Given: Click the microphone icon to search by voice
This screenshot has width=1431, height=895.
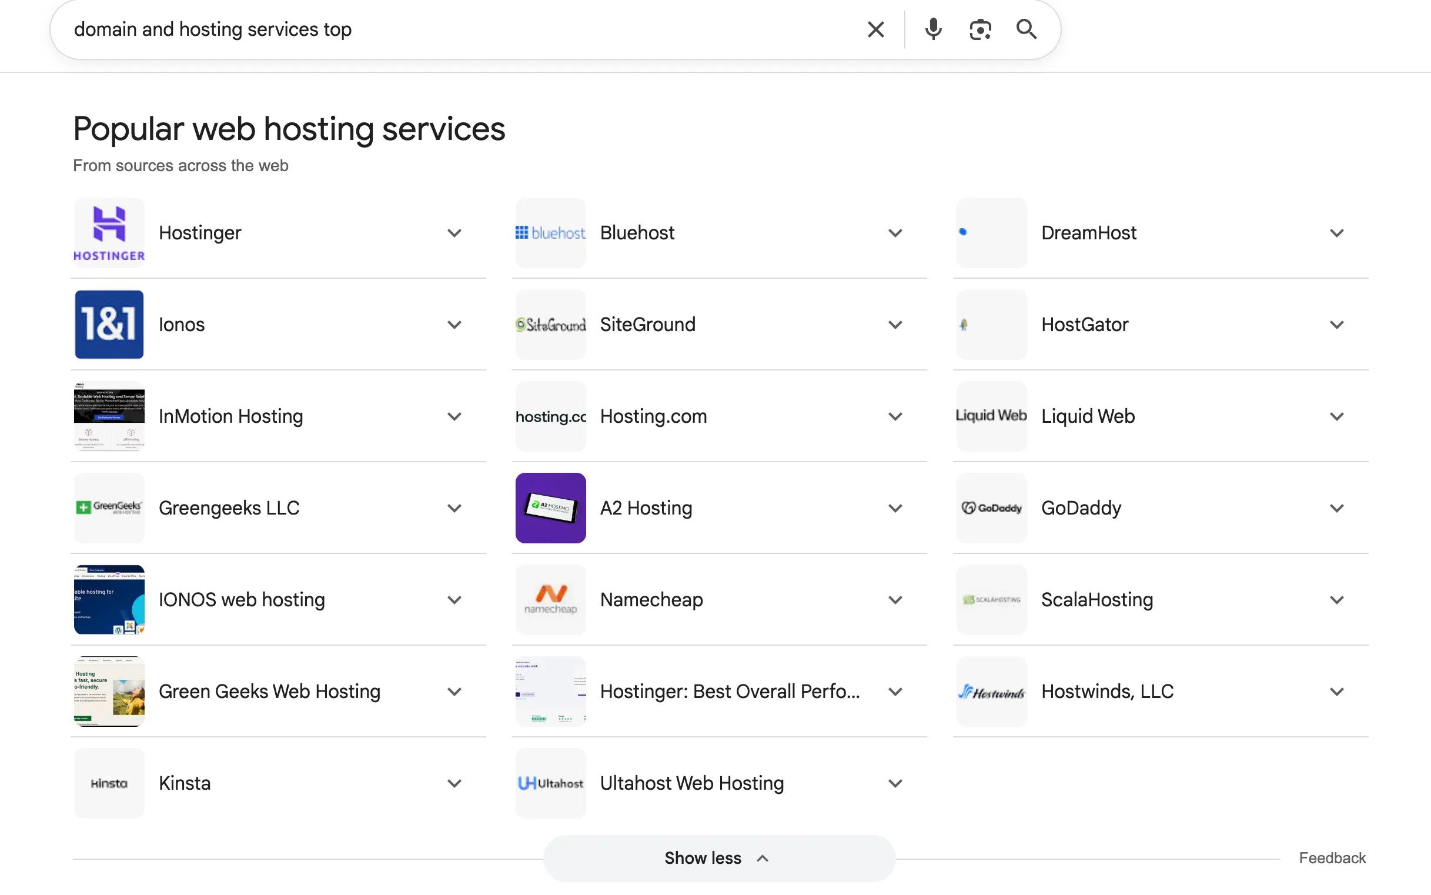Looking at the screenshot, I should (x=932, y=28).
